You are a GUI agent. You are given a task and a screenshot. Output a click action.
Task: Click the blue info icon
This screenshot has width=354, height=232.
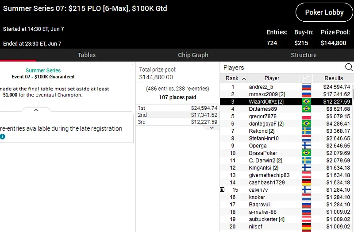click(x=3, y=137)
